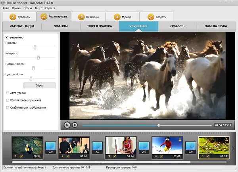Select clip 4 skier thumbnail
Viewport: 238px width, 172px height.
tap(167, 148)
